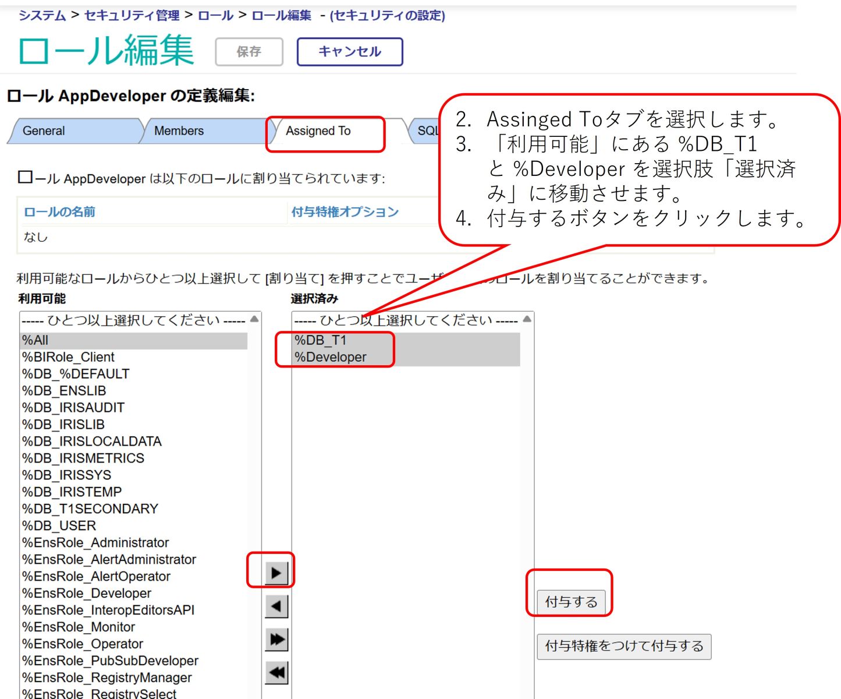The height and width of the screenshot is (699, 841).
Task: Select %All in the available roles list
Action: 36,340
